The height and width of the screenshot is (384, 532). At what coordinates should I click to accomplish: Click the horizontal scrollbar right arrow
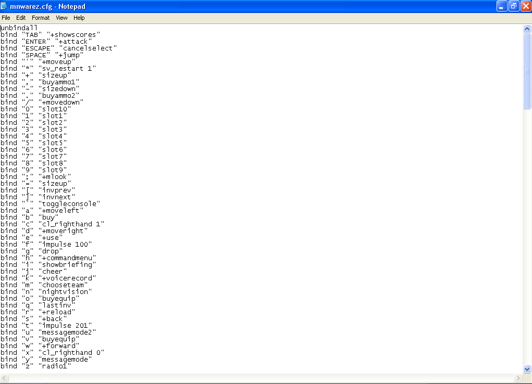pos(518,378)
